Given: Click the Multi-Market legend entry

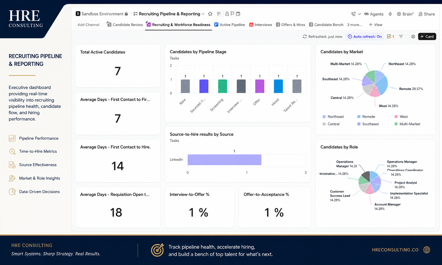Looking at the screenshot, I should coord(407,124).
